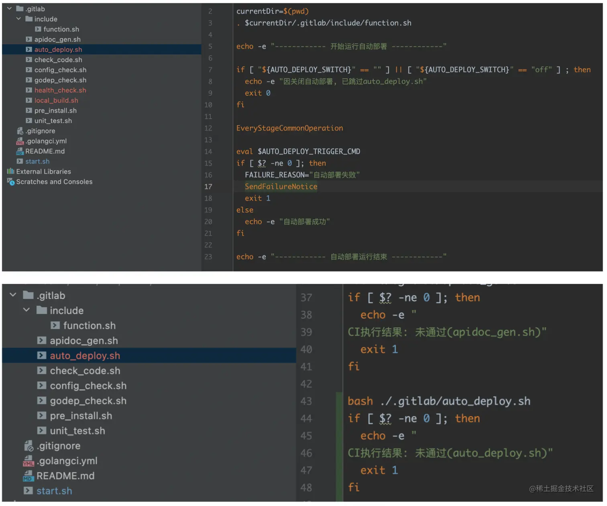The height and width of the screenshot is (506, 607).
Task: Click the .gitignore file icon in upper tree
Action: 20,131
